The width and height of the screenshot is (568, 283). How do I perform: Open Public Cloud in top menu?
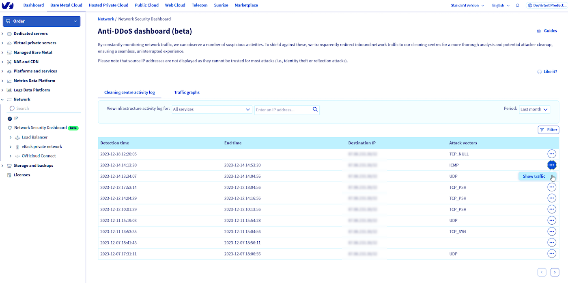tap(146, 5)
